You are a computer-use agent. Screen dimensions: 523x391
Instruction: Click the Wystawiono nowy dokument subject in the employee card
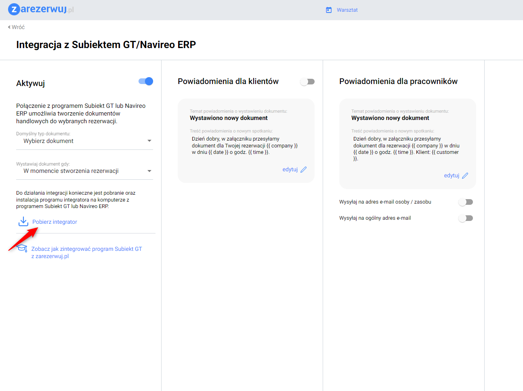390,118
